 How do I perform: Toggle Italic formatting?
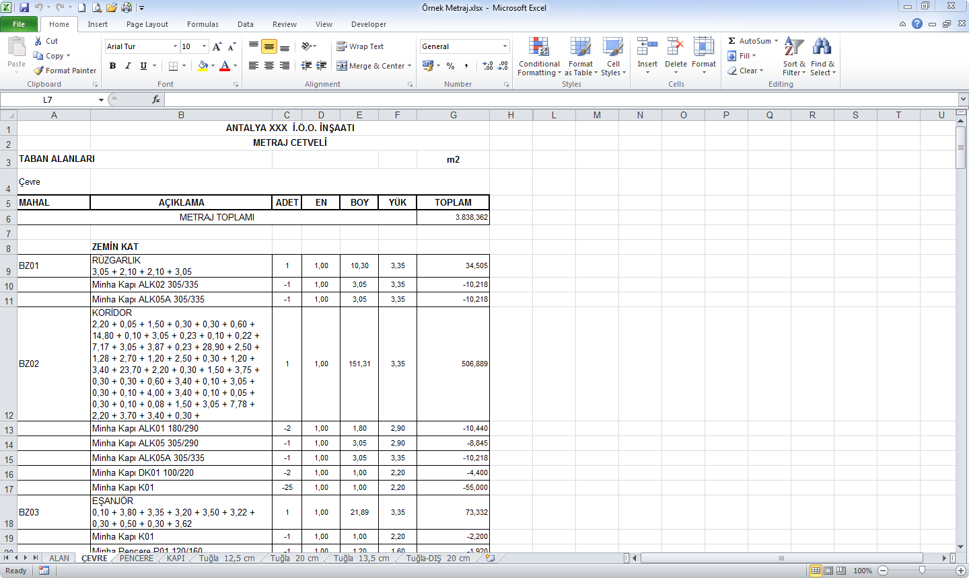[x=128, y=66]
